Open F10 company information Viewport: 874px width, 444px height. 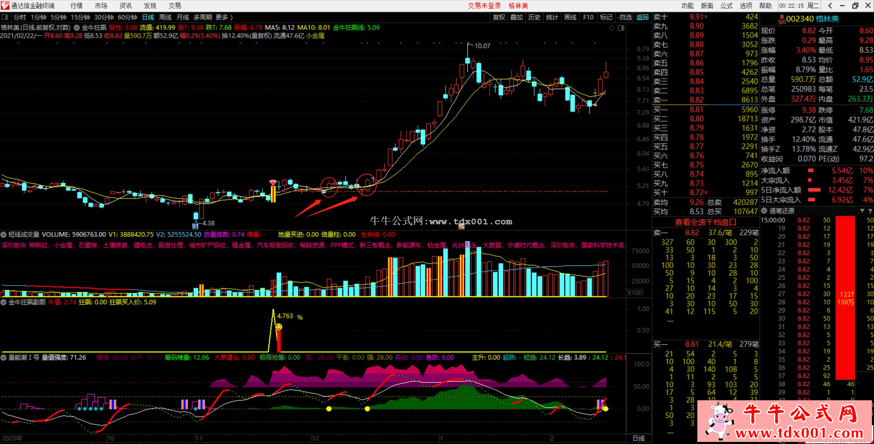point(588,17)
